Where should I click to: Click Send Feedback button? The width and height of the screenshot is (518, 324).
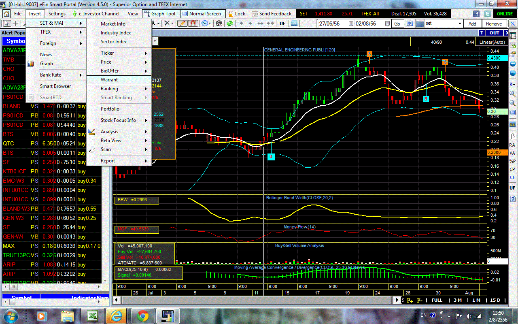[271, 13]
